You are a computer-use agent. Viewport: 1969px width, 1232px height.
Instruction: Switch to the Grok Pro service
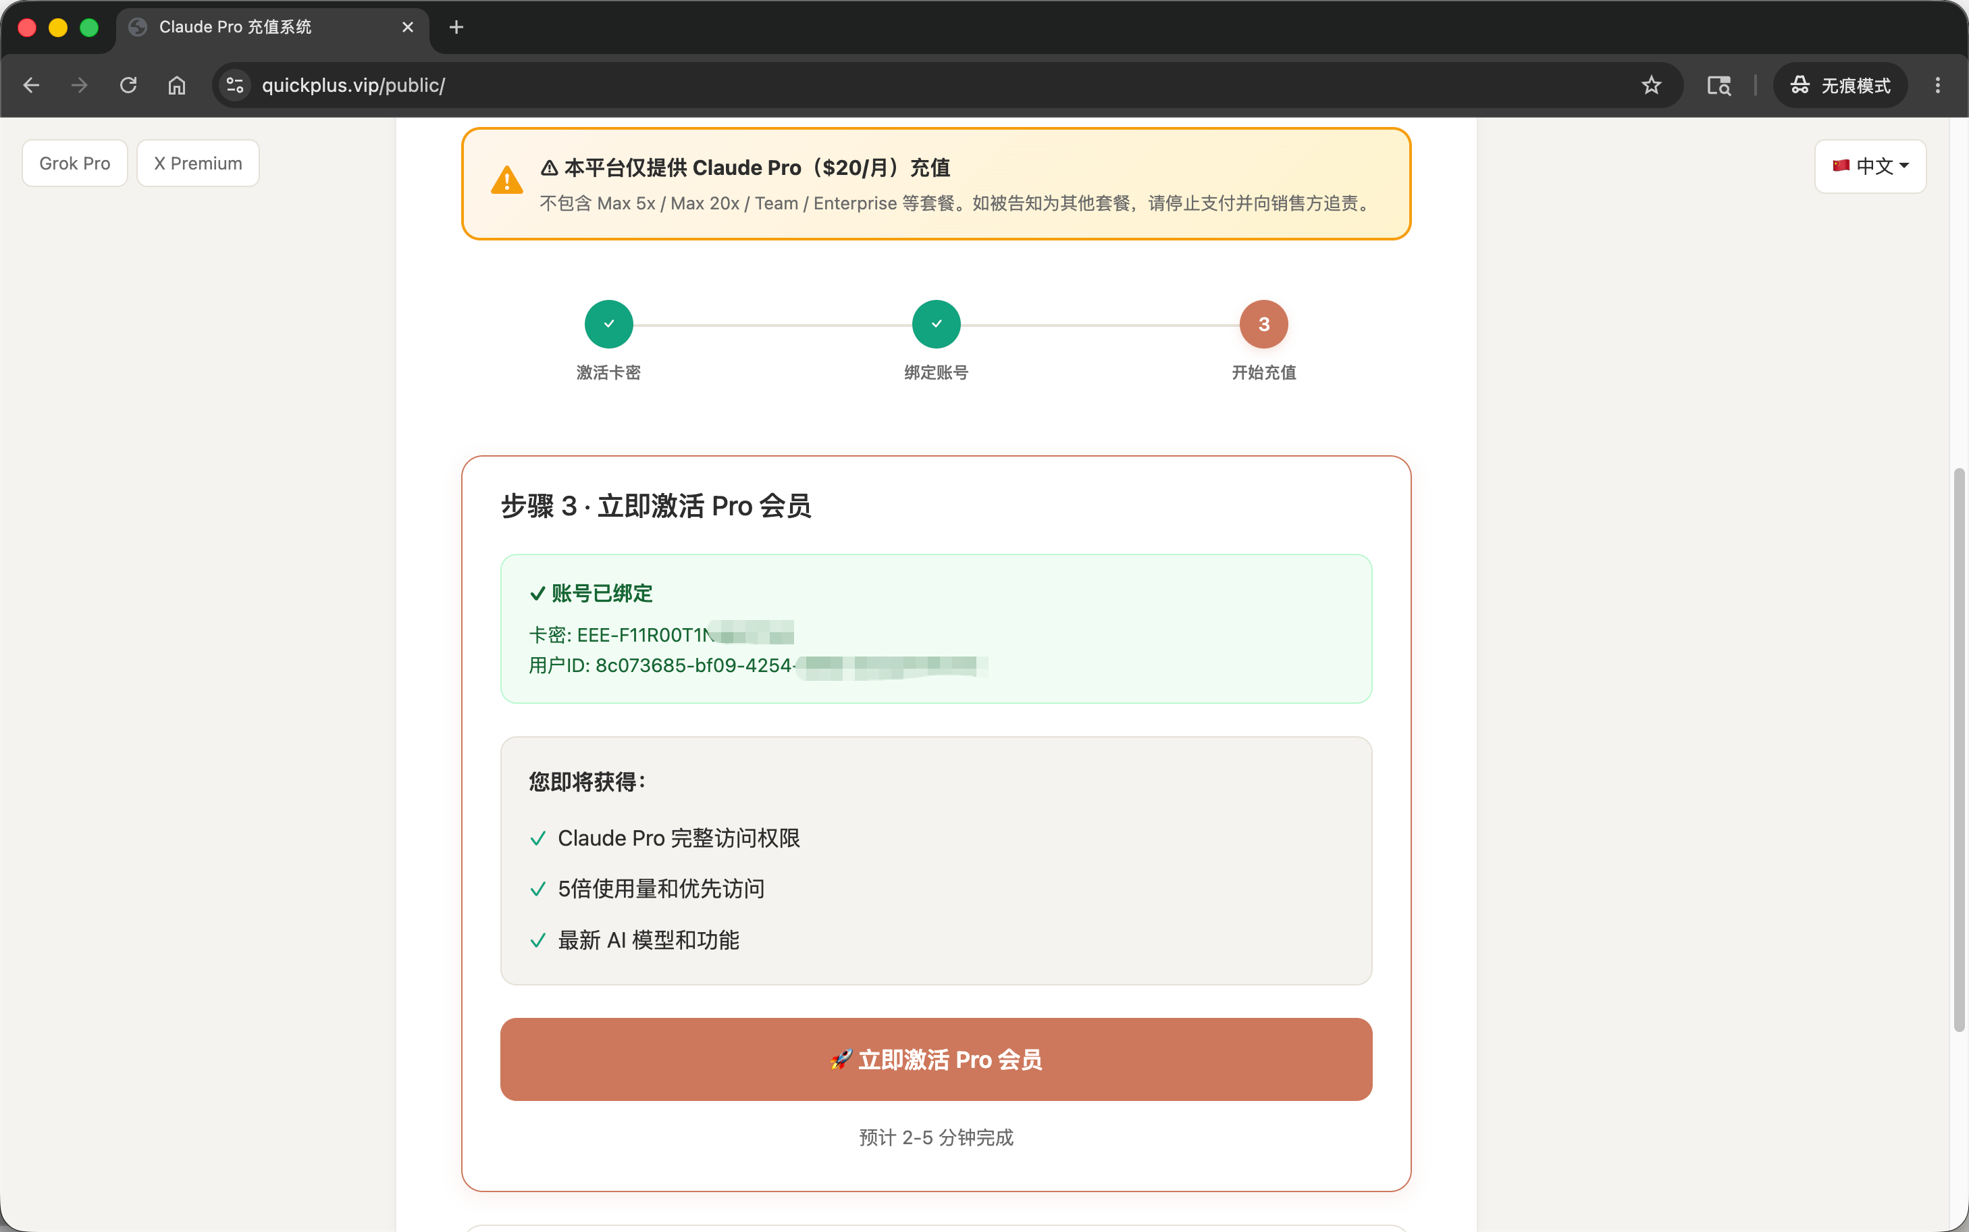(x=75, y=163)
